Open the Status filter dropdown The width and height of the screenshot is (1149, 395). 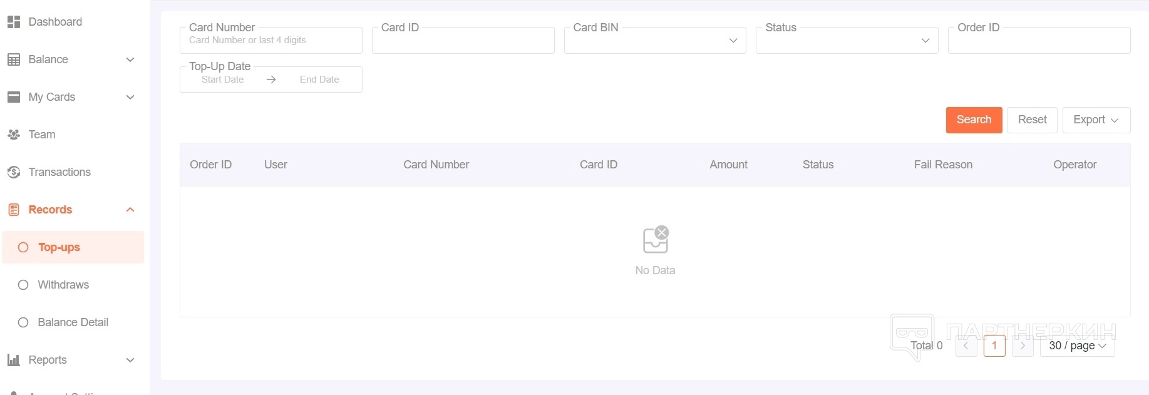pyautogui.click(x=847, y=41)
